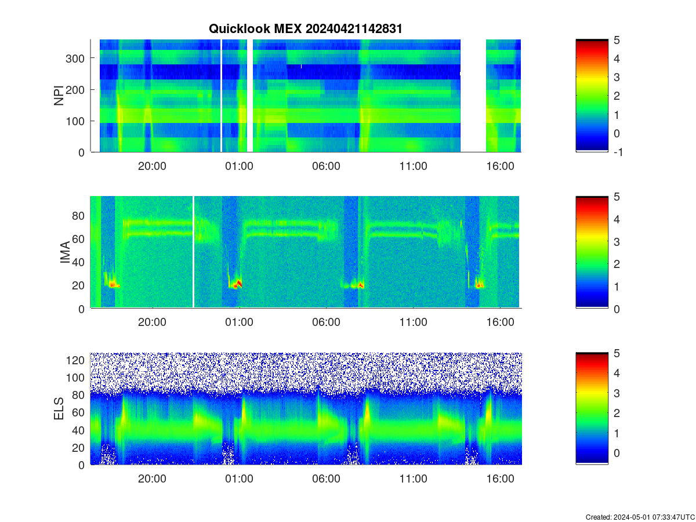Click inside the ELS spectrogram plot

[x=306, y=409]
